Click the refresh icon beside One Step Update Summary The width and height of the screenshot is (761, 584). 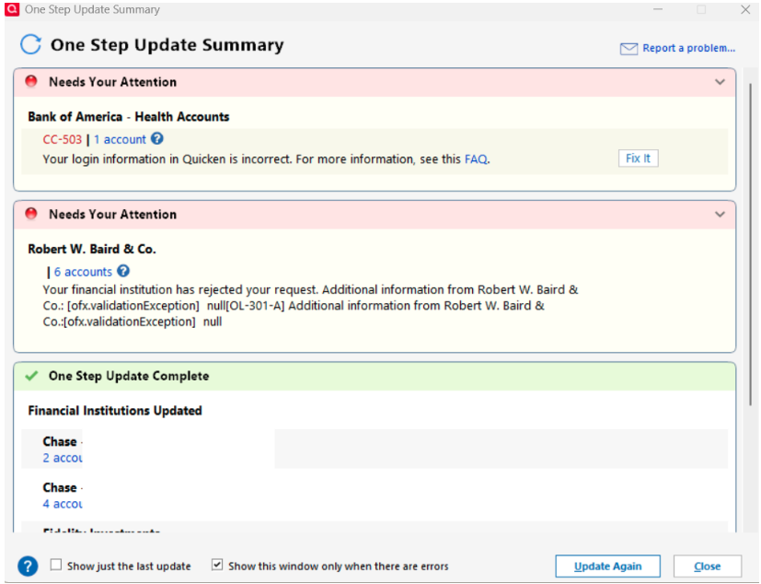pyautogui.click(x=30, y=45)
